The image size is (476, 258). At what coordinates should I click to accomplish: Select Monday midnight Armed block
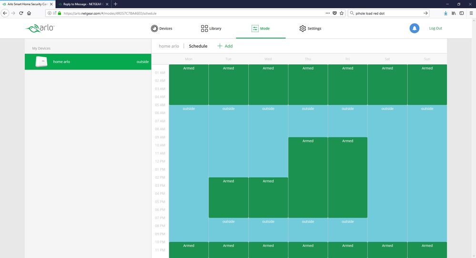point(189,84)
